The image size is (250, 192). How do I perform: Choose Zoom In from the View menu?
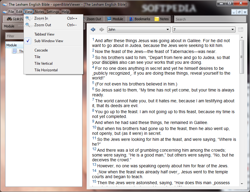pos(53,18)
